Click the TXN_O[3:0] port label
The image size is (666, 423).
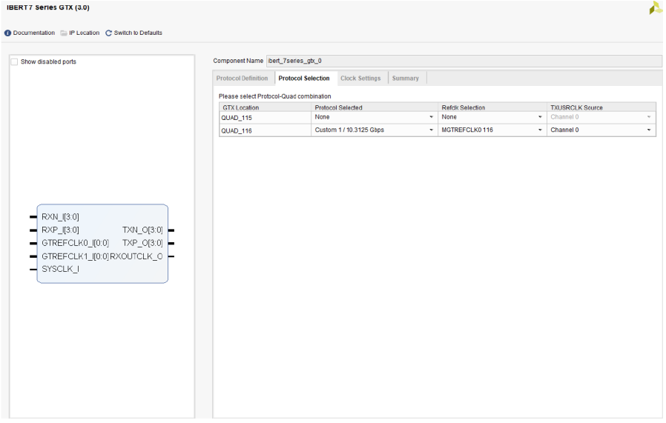(x=142, y=230)
